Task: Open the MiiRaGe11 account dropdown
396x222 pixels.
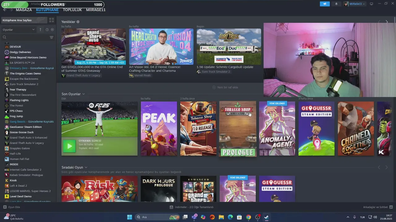Action: pos(354,4)
